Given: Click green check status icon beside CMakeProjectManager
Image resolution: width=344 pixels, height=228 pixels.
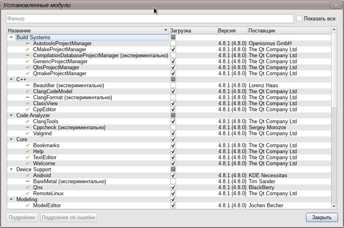Looking at the screenshot, I should click(28, 49).
